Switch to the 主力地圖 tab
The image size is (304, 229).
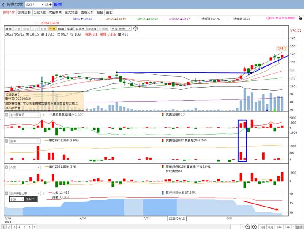point(71,12)
